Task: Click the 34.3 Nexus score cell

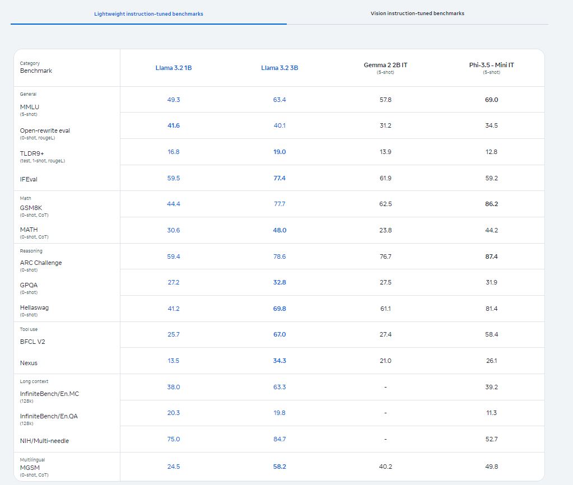Action: click(279, 361)
